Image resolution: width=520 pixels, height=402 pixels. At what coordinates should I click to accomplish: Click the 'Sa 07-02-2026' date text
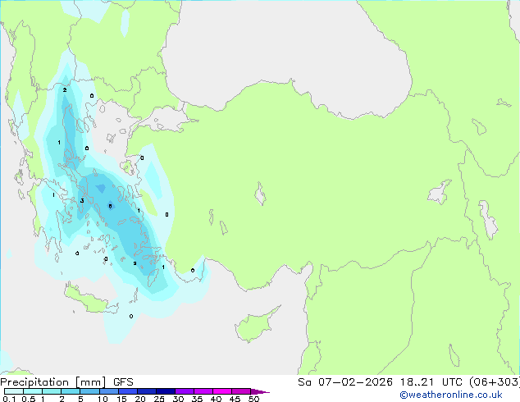click(x=345, y=382)
